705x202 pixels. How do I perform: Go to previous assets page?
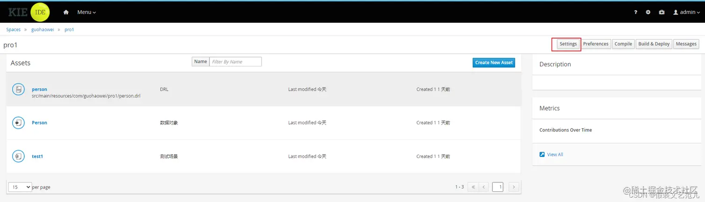484,187
